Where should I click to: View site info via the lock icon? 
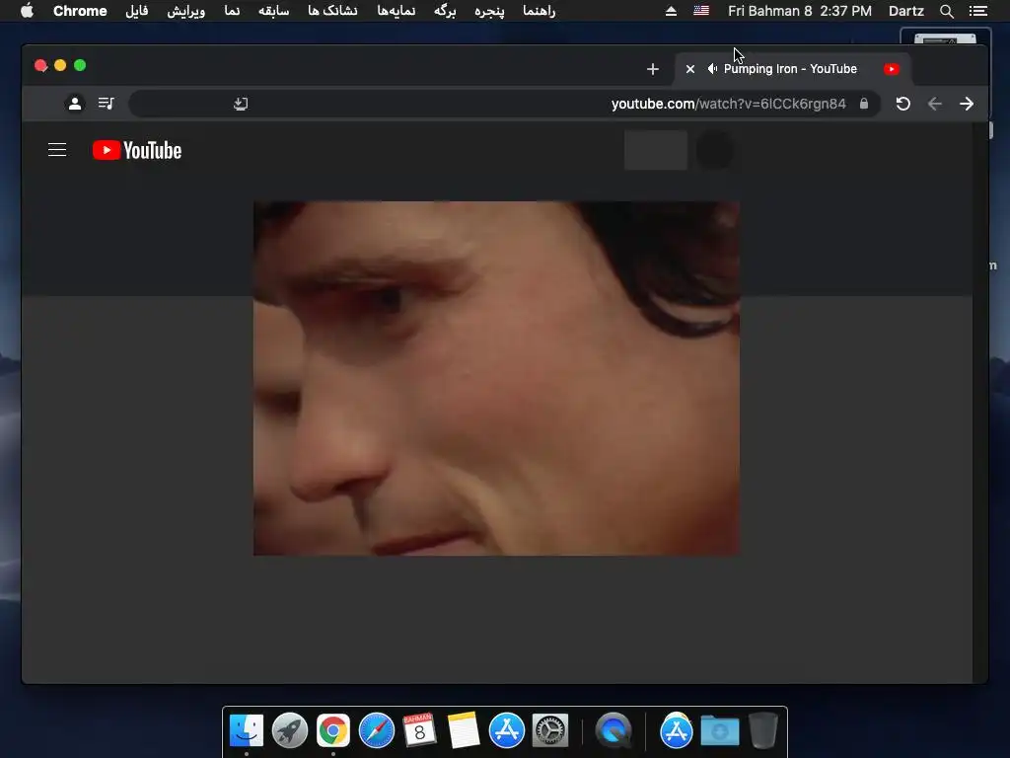click(864, 103)
